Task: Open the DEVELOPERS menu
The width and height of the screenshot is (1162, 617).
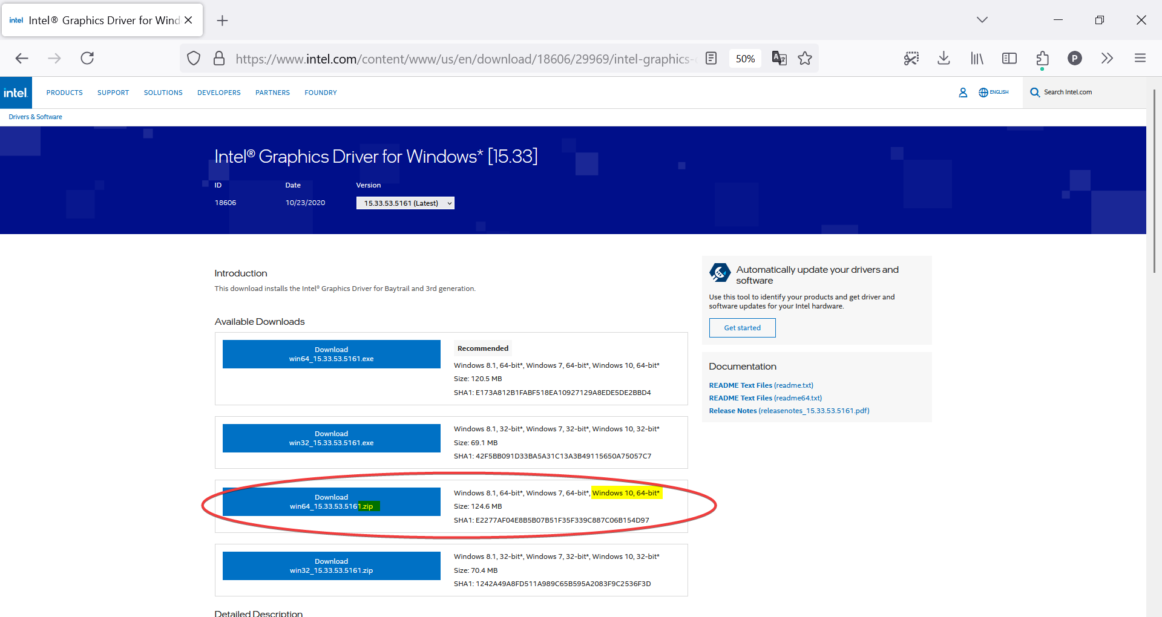Action: tap(219, 93)
